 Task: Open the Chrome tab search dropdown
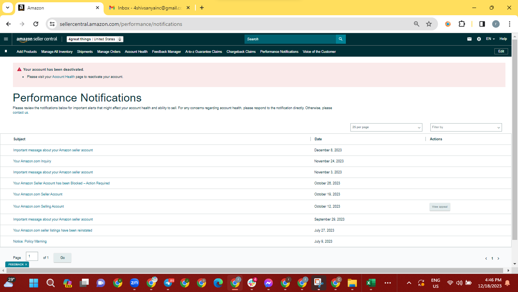(8, 8)
